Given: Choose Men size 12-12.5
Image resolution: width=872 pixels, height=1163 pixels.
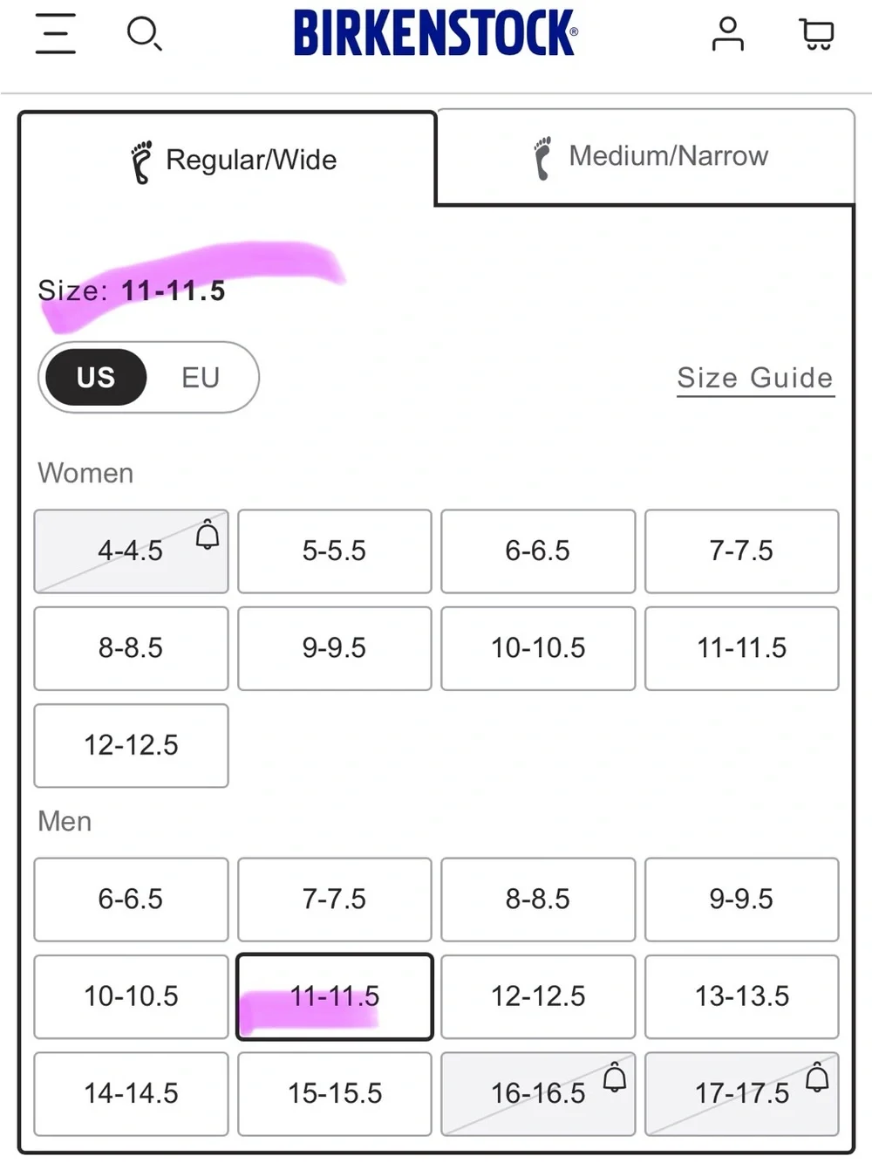Looking at the screenshot, I should [x=538, y=996].
